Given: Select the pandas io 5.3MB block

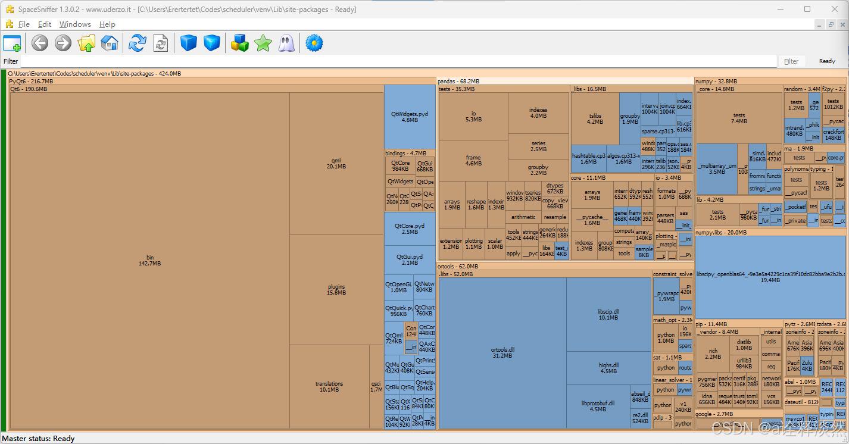Looking at the screenshot, I should pyautogui.click(x=473, y=116).
